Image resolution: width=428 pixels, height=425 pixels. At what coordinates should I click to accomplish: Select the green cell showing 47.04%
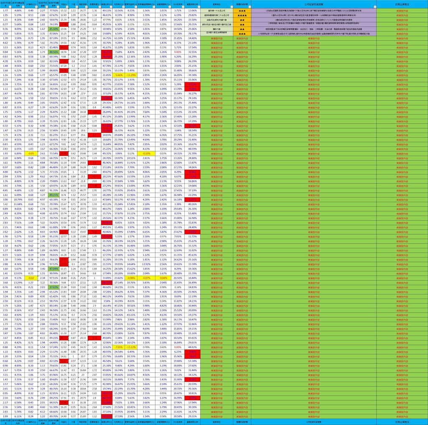click(54, 269)
